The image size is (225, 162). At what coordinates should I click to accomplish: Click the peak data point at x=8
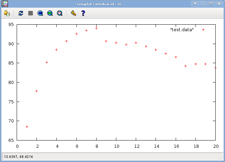click(x=97, y=28)
